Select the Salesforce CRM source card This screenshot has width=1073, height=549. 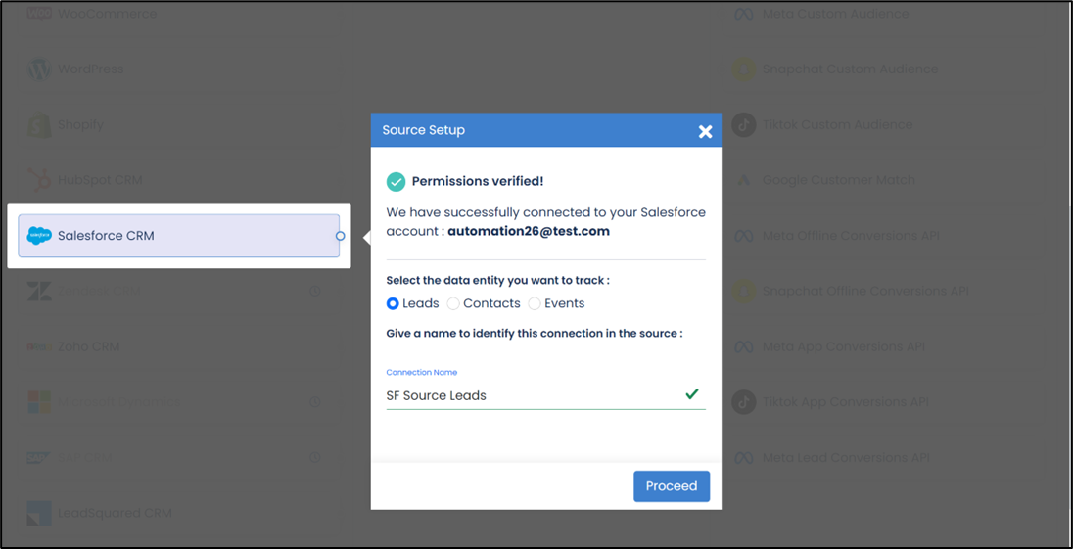pyautogui.click(x=178, y=236)
